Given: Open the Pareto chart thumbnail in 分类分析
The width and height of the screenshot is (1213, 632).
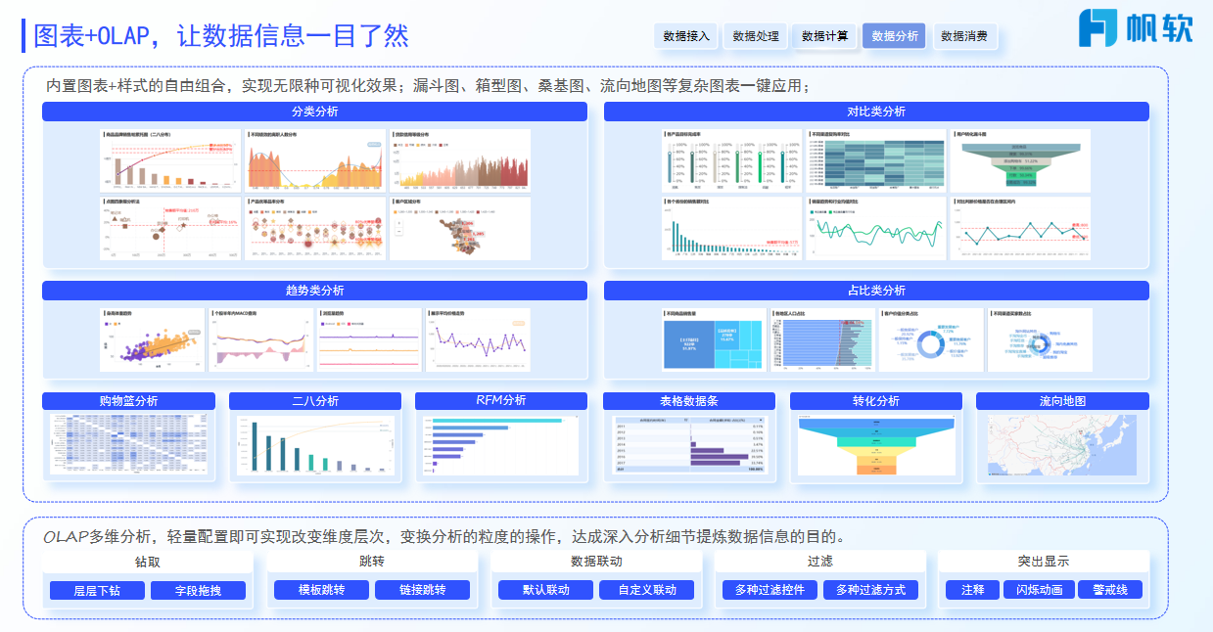Looking at the screenshot, I should (x=170, y=160).
